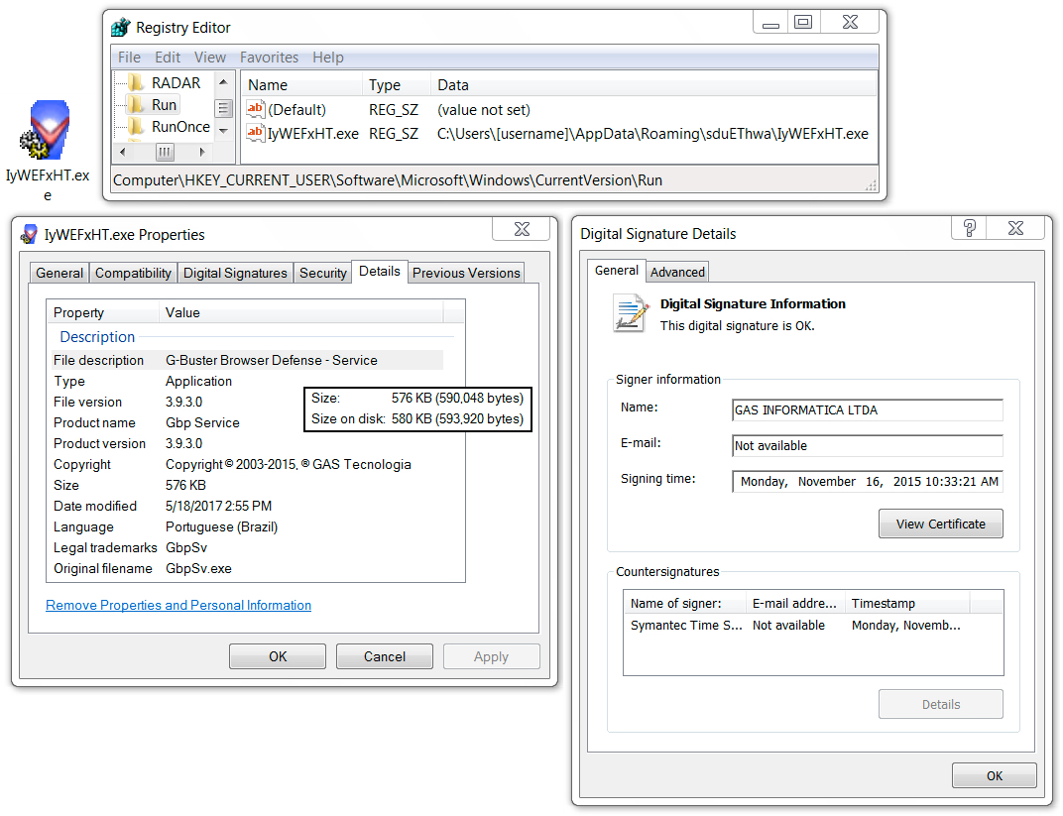Click the Apply button in Properties
The width and height of the screenshot is (1063, 816).
click(x=492, y=656)
